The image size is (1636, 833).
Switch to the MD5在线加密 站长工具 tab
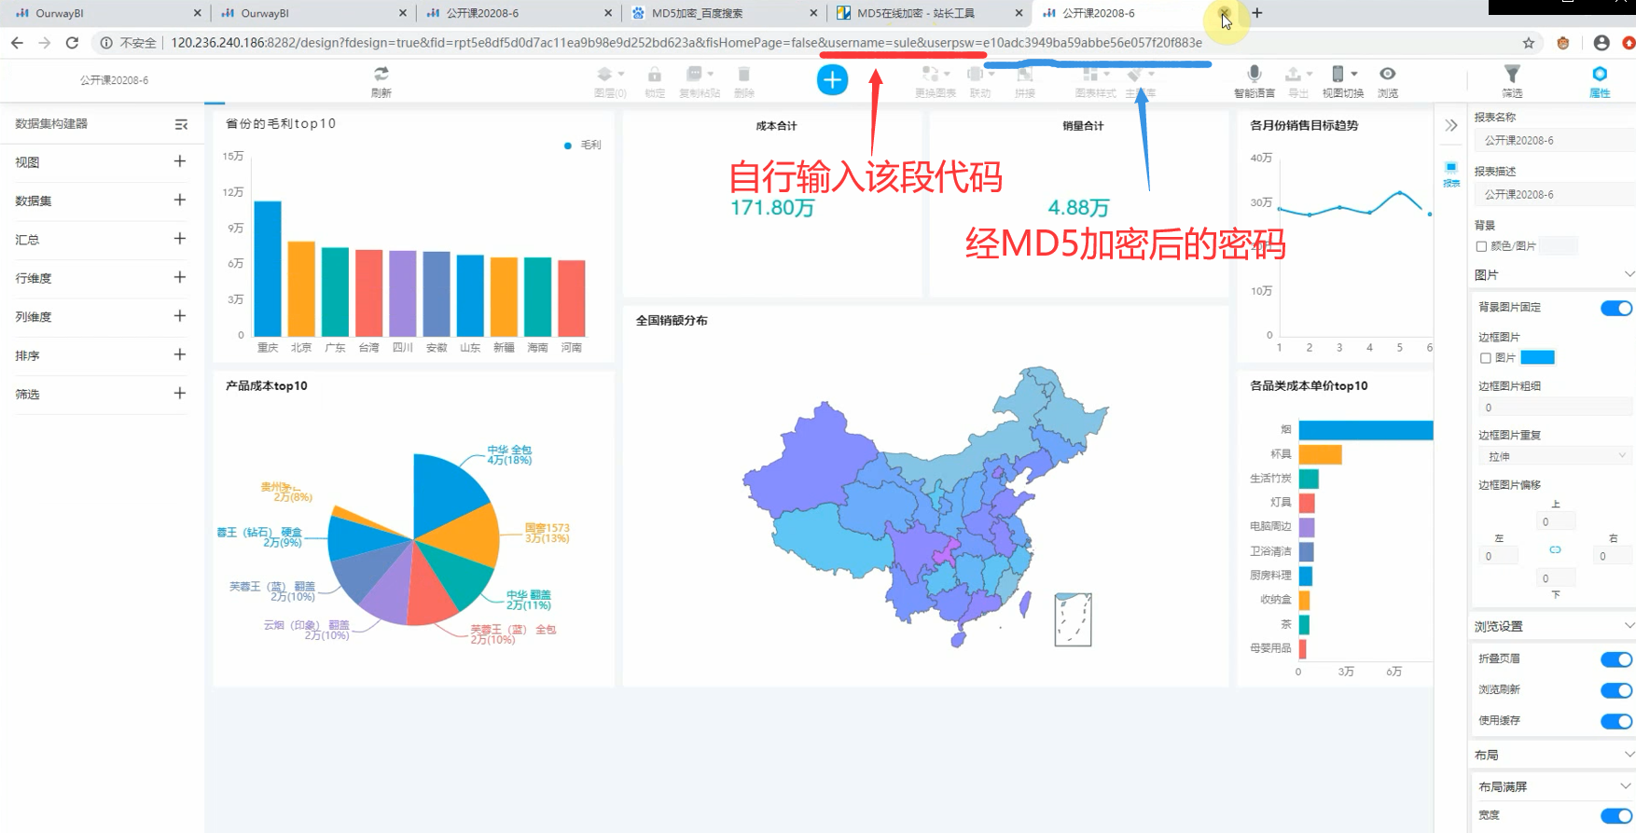[x=916, y=13]
